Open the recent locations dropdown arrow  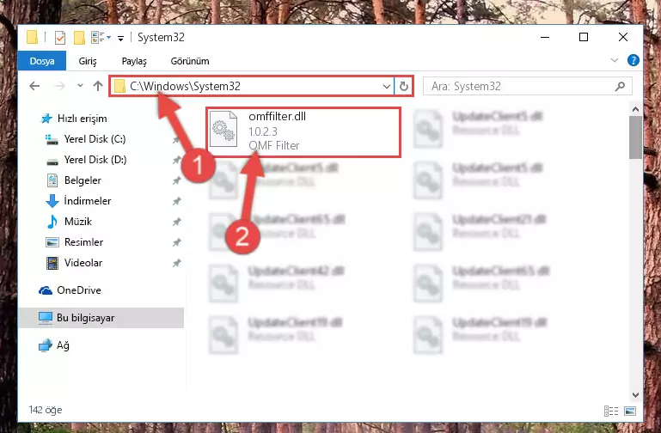(x=80, y=86)
